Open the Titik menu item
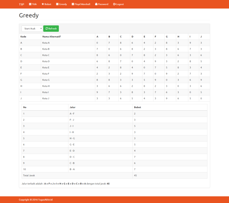Screen dimensions: 229x203 [x=34, y=4]
